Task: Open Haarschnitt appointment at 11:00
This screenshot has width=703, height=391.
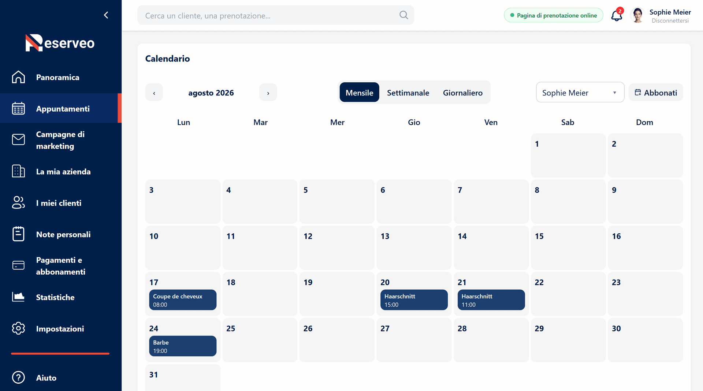Action: [x=491, y=300]
